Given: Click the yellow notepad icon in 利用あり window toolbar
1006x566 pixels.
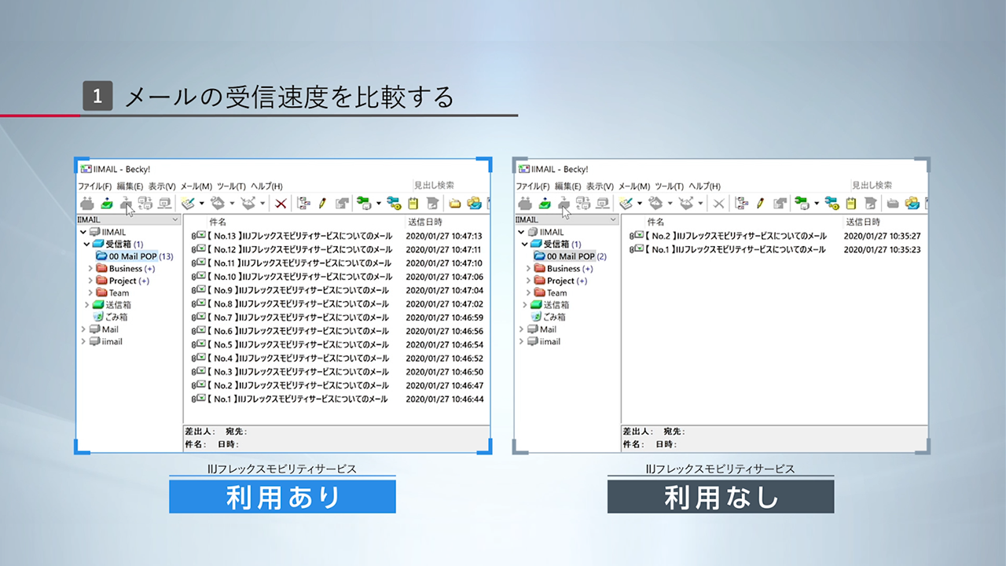Looking at the screenshot, I should [413, 203].
